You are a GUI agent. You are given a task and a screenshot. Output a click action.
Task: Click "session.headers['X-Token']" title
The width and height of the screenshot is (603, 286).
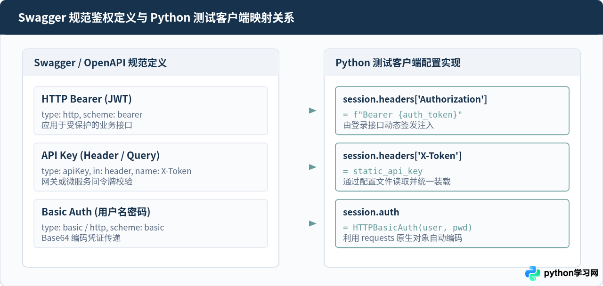[402, 156]
